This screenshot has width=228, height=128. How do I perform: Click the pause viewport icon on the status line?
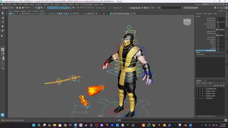click(x=153, y=8)
